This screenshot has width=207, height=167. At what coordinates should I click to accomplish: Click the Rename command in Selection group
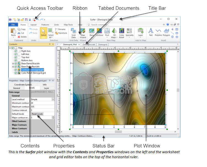(60, 29)
